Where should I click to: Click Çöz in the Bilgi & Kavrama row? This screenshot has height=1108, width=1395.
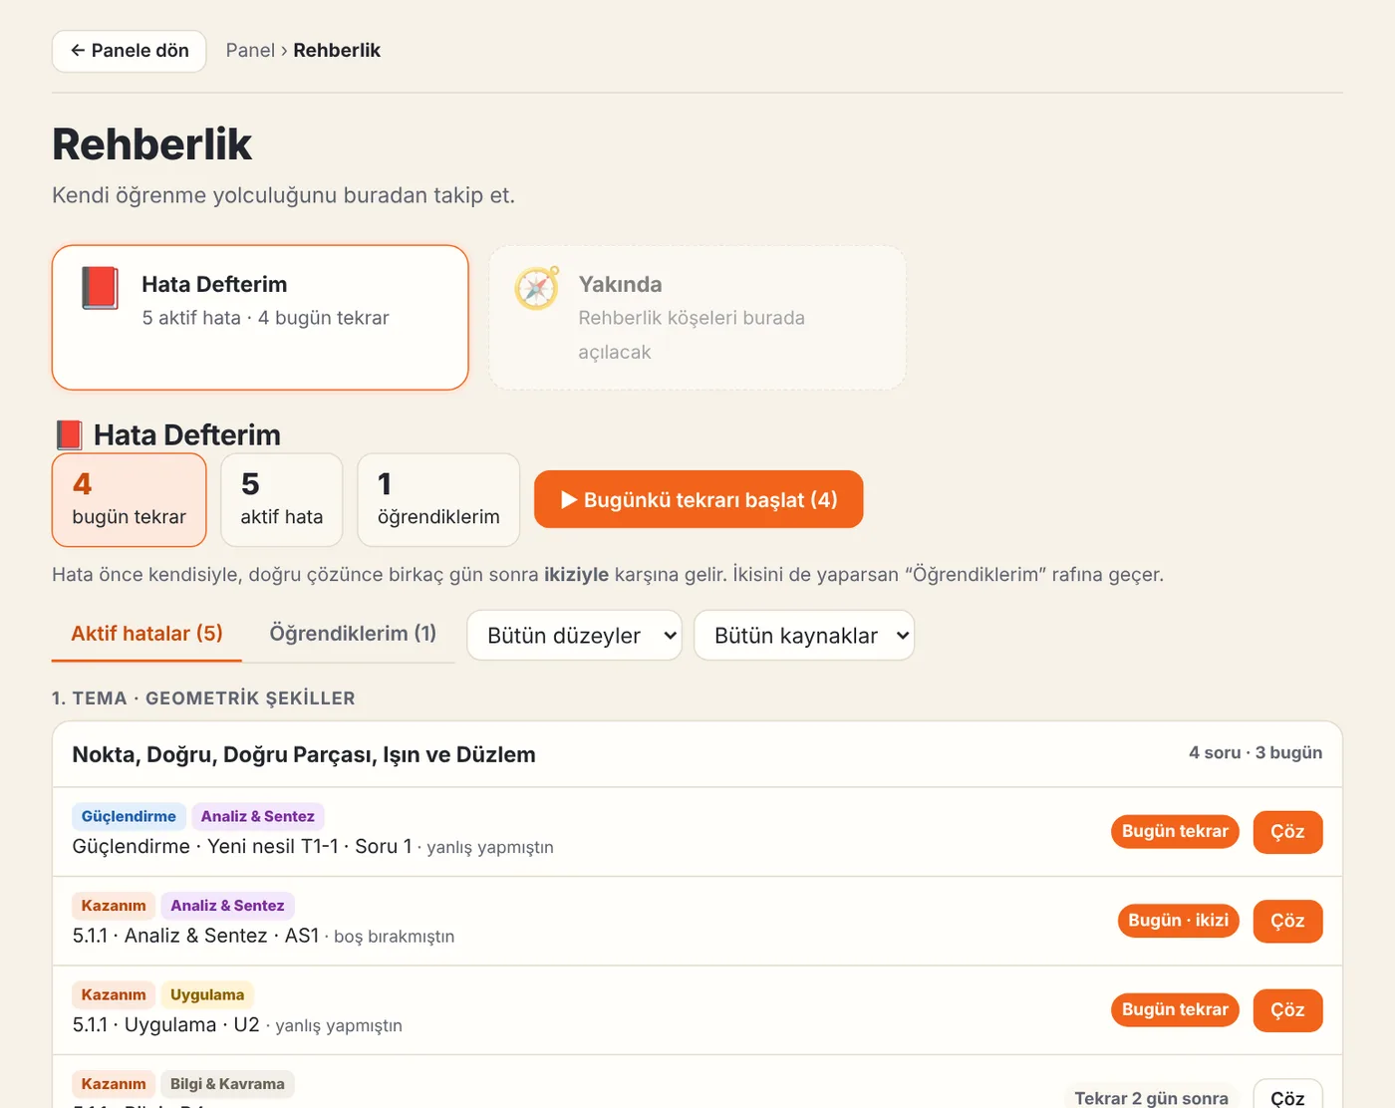(1287, 1094)
